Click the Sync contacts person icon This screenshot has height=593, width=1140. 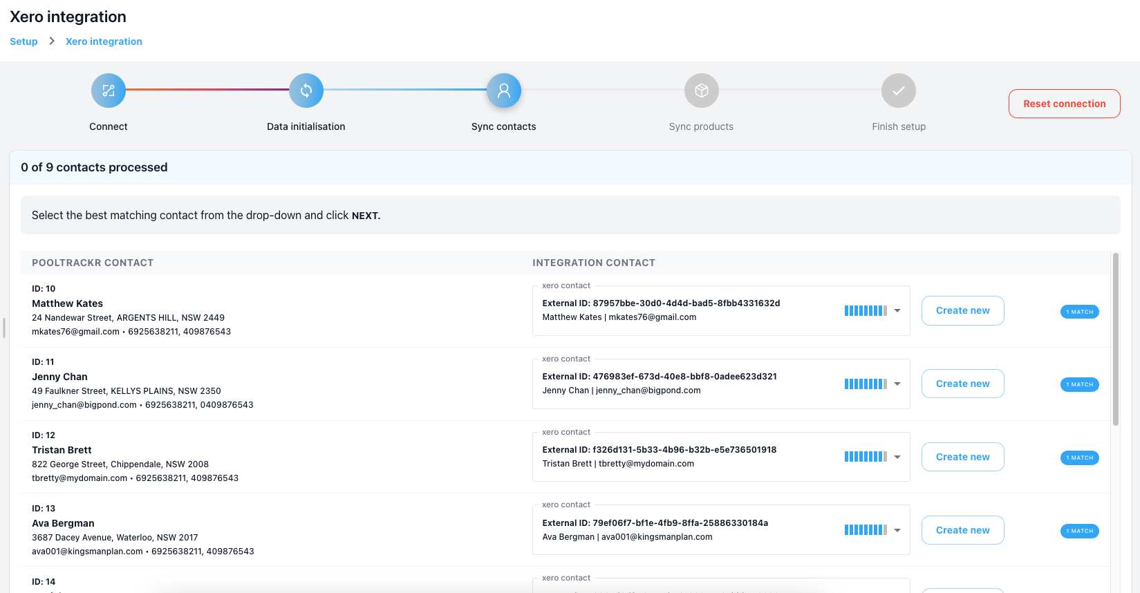[x=504, y=91]
